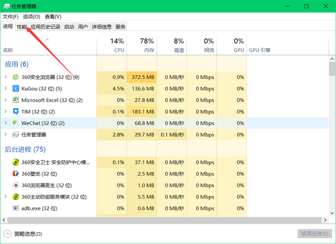Click the 183.1 MB memory cell
Viewport: 336px width, 244px height.
[x=141, y=111]
